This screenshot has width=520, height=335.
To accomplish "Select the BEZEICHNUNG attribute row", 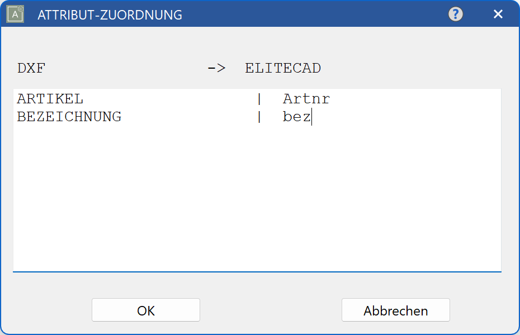I will (x=69, y=117).
